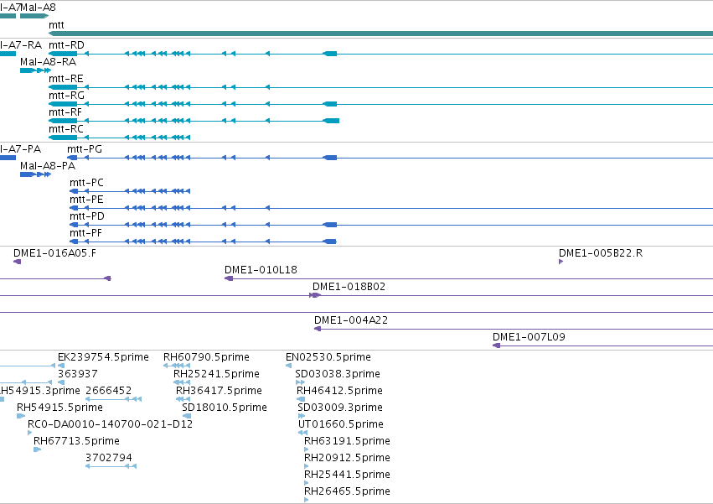Click the 2666452 EST label

click(109, 391)
